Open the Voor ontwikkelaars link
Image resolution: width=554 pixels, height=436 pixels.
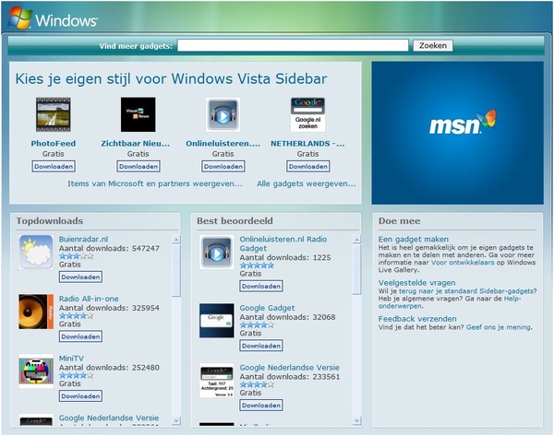pos(463,263)
